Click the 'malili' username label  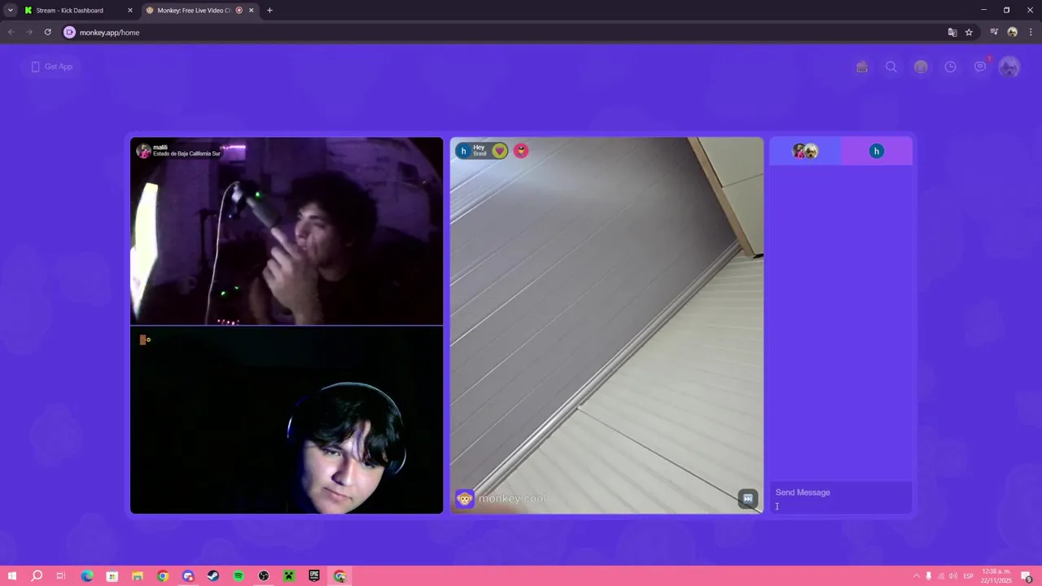pyautogui.click(x=160, y=147)
